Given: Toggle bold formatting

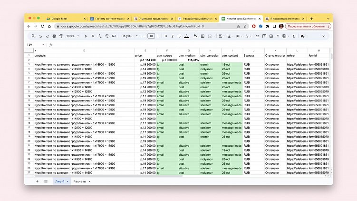Looking at the screenshot, I should coord(164,36).
